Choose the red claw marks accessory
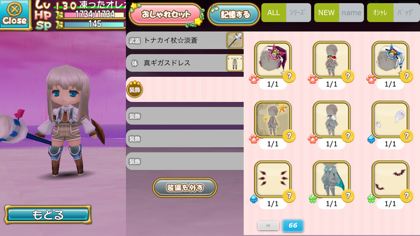Viewport: 420px width, 236px height. coord(273,179)
